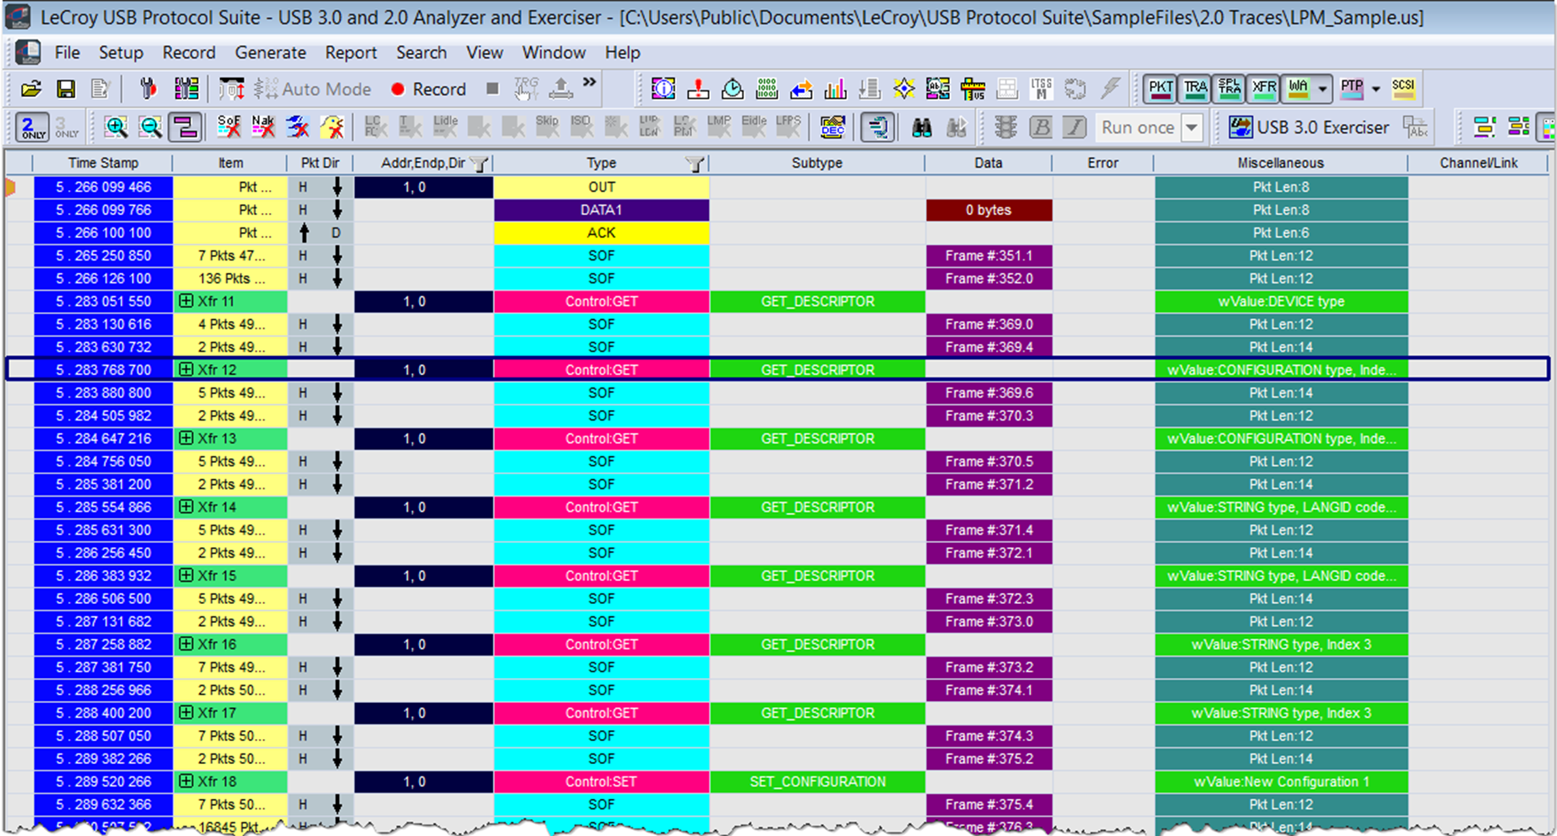Expand transfer Xfr 14 row
The height and width of the screenshot is (836, 1557).
(x=185, y=507)
